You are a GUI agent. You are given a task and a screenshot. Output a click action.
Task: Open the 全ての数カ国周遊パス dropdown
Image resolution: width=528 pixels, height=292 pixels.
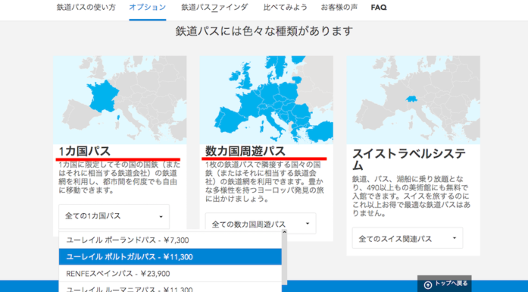tap(261, 223)
